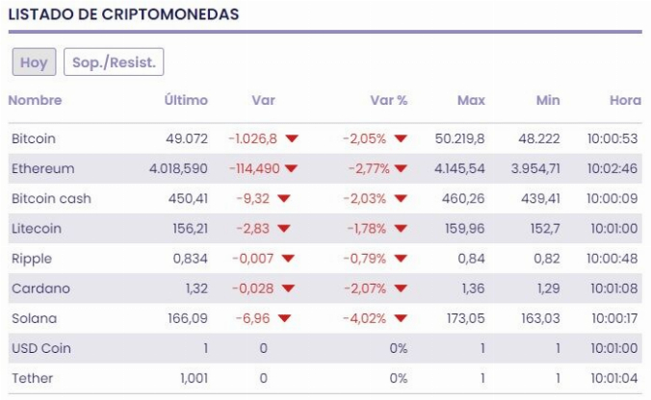The height and width of the screenshot is (400, 651).
Task: Switch to the Sop./Resist. tab
Action: (x=114, y=62)
